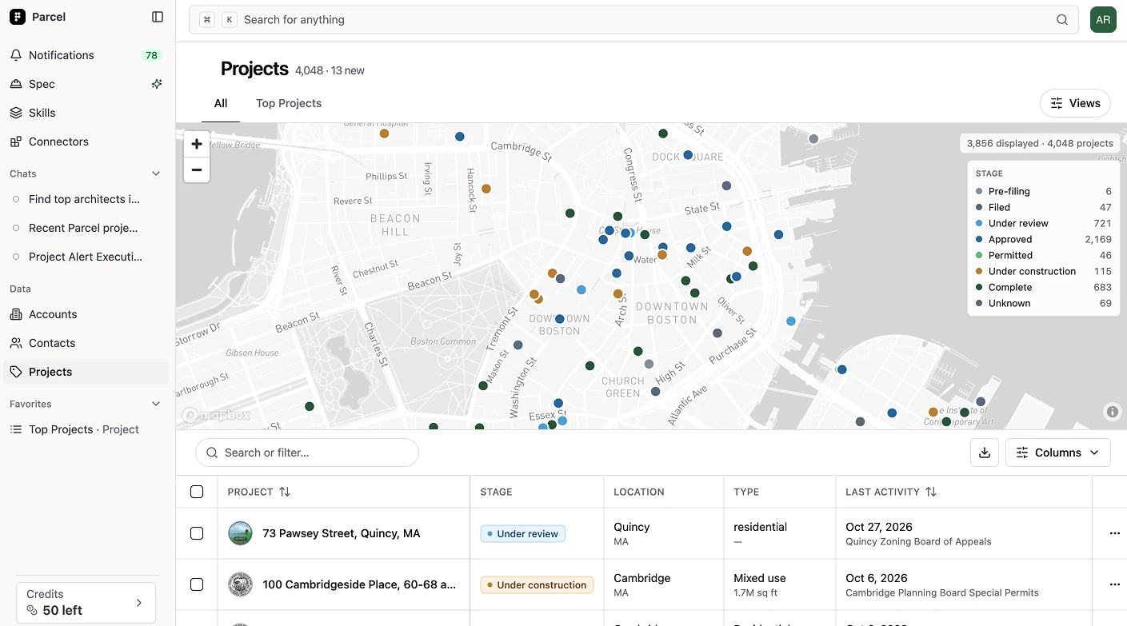The image size is (1127, 626).
Task: Open Spec from the sidebar
Action: tap(42, 84)
